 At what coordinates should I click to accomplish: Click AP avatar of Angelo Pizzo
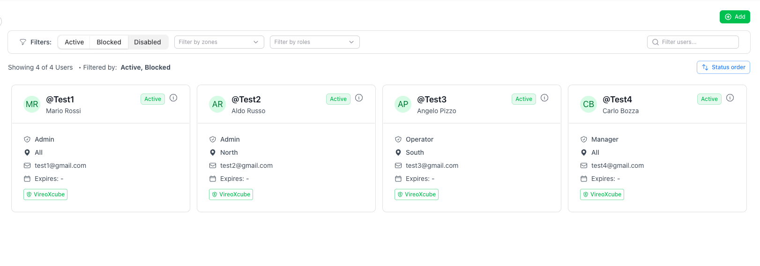pos(403,104)
